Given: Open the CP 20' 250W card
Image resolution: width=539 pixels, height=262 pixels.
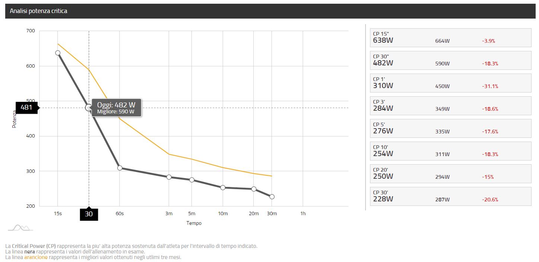Looking at the screenshot, I should click(450, 174).
